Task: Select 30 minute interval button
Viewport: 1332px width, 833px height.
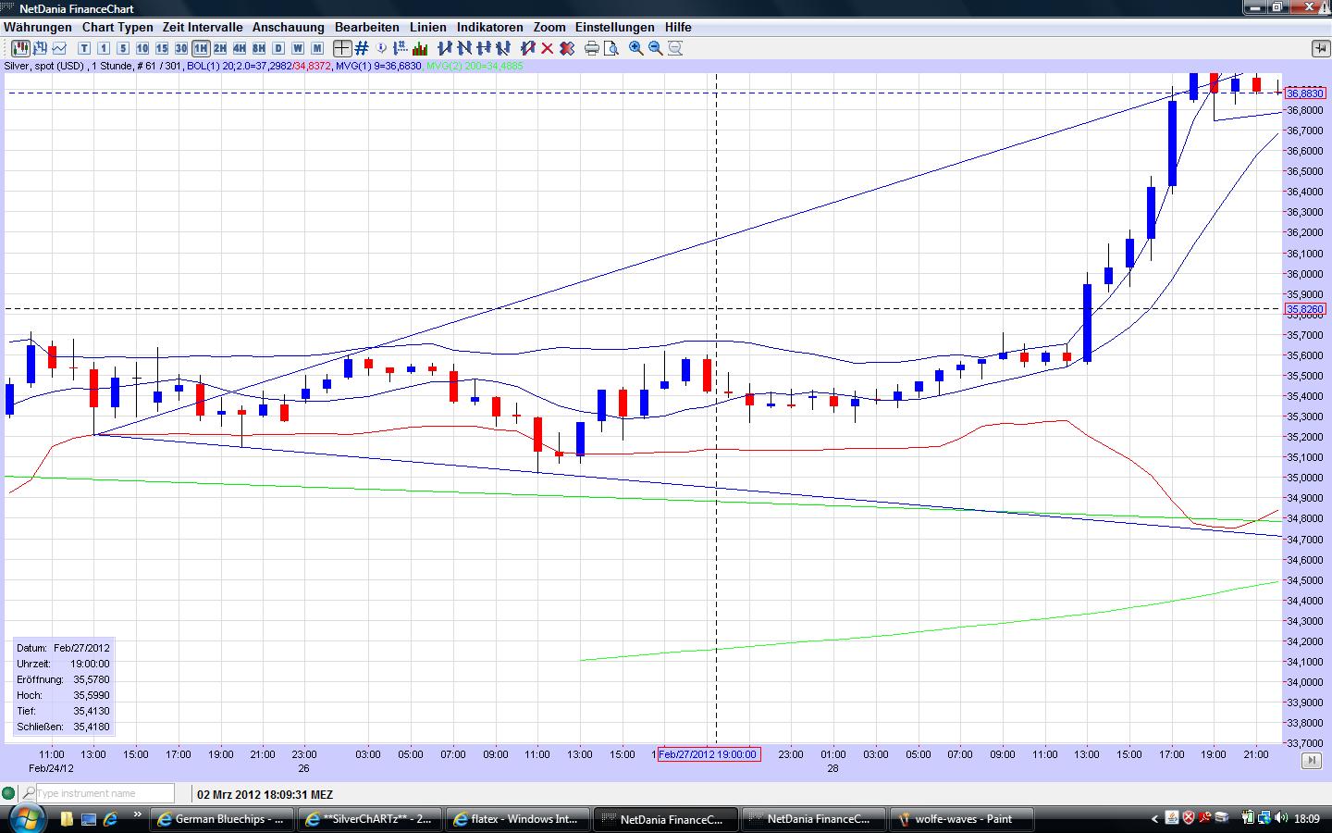Action: click(x=181, y=48)
